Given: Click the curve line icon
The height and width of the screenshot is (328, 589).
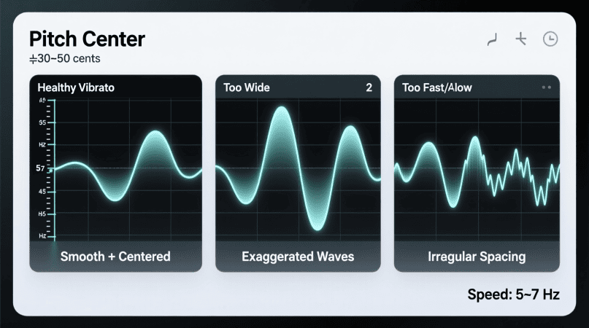Looking at the screenshot, I should tap(491, 39).
